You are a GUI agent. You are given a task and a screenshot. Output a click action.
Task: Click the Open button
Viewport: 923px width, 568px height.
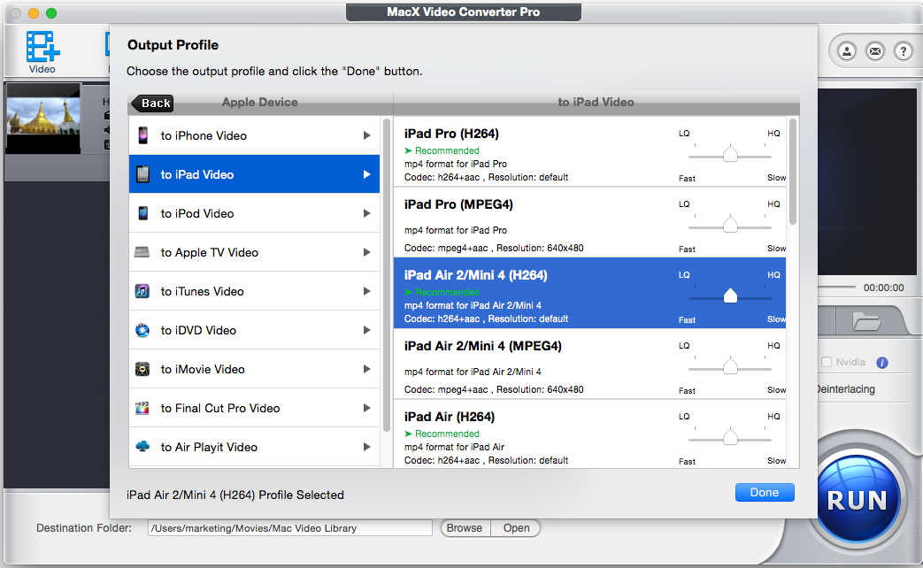pyautogui.click(x=516, y=528)
